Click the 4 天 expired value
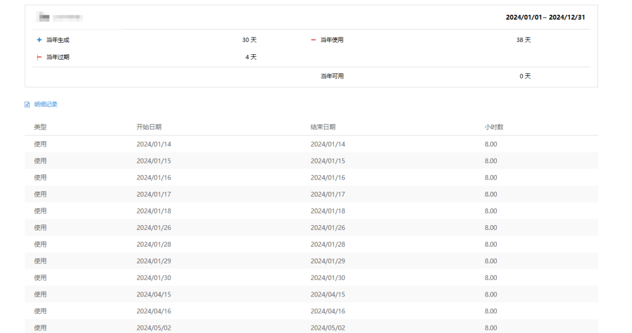The height and width of the screenshot is (333, 632). [251, 57]
